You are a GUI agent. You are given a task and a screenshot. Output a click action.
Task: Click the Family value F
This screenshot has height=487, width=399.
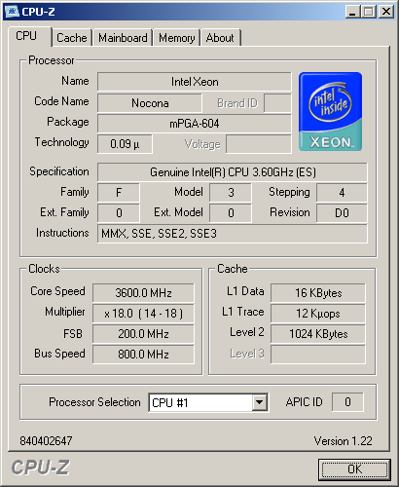click(x=119, y=193)
